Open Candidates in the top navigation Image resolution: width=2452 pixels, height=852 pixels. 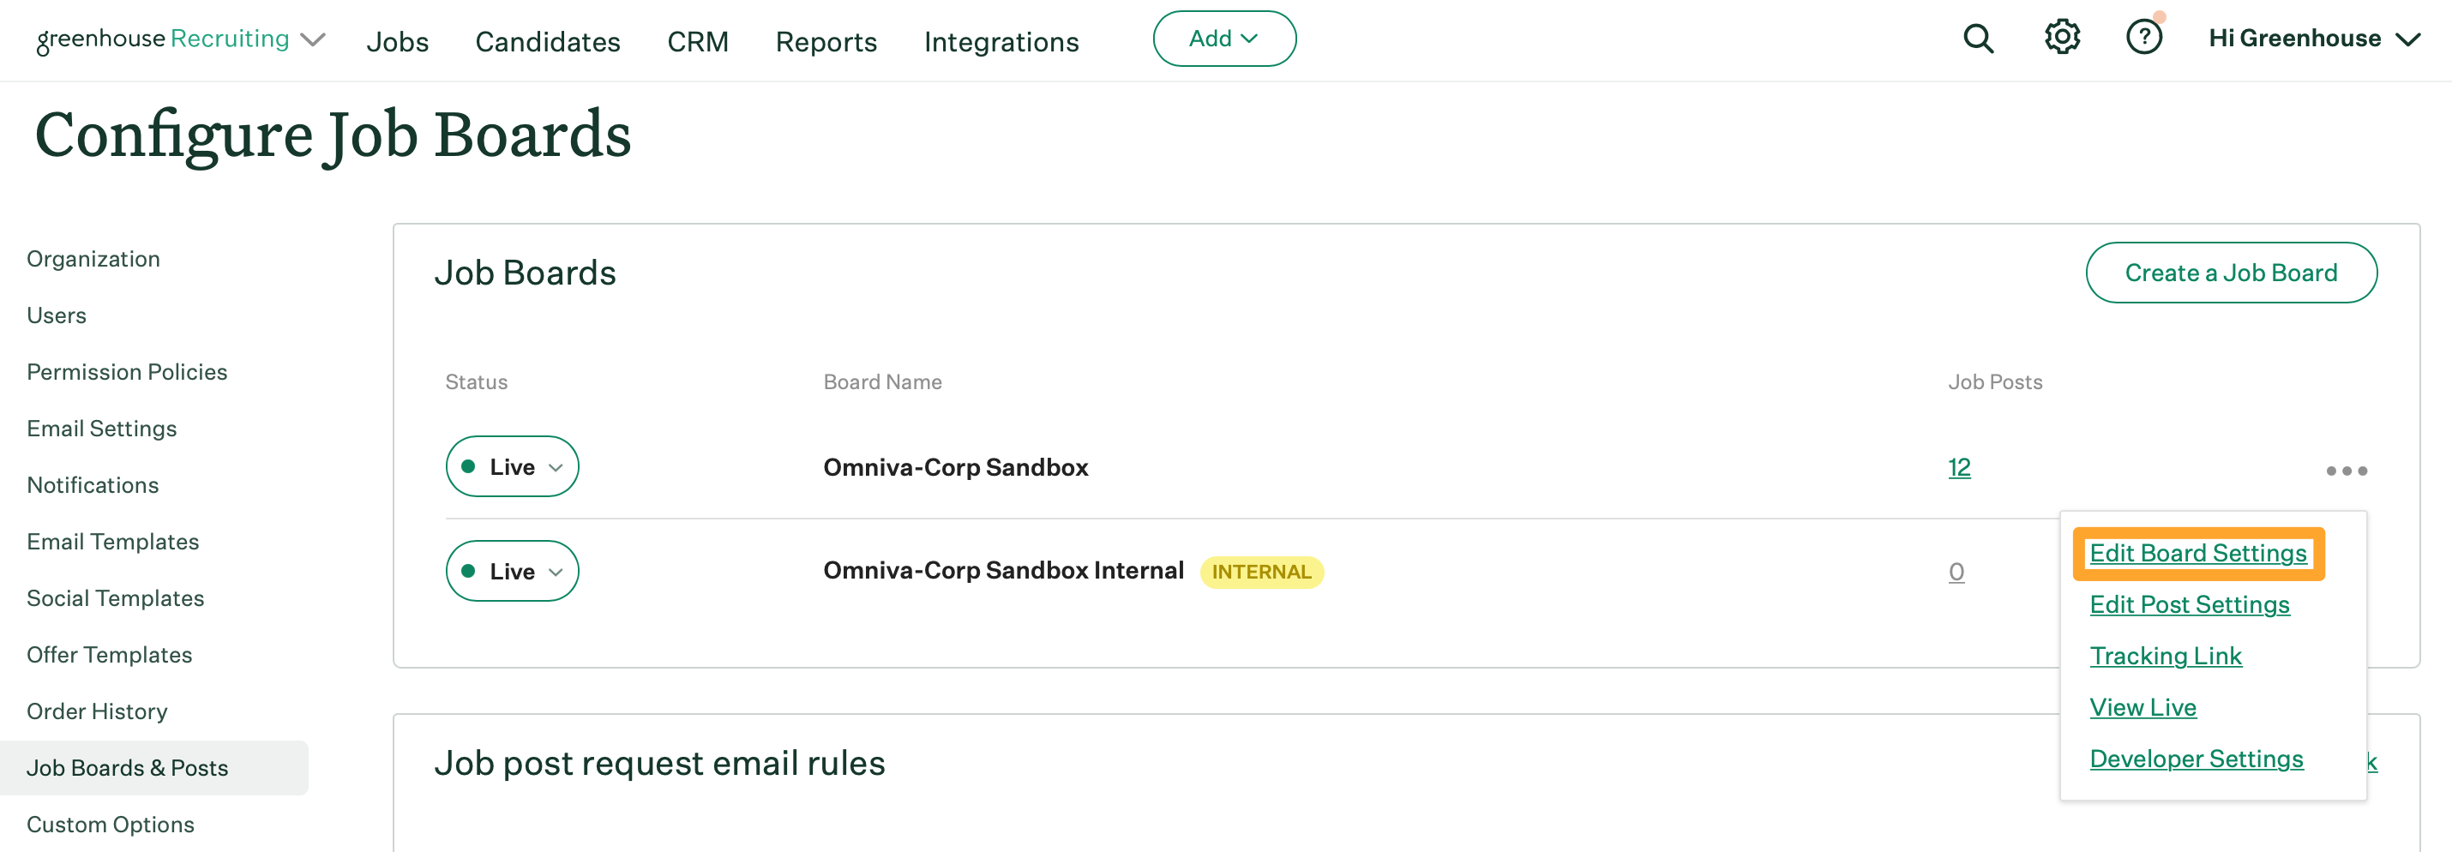pos(547,42)
